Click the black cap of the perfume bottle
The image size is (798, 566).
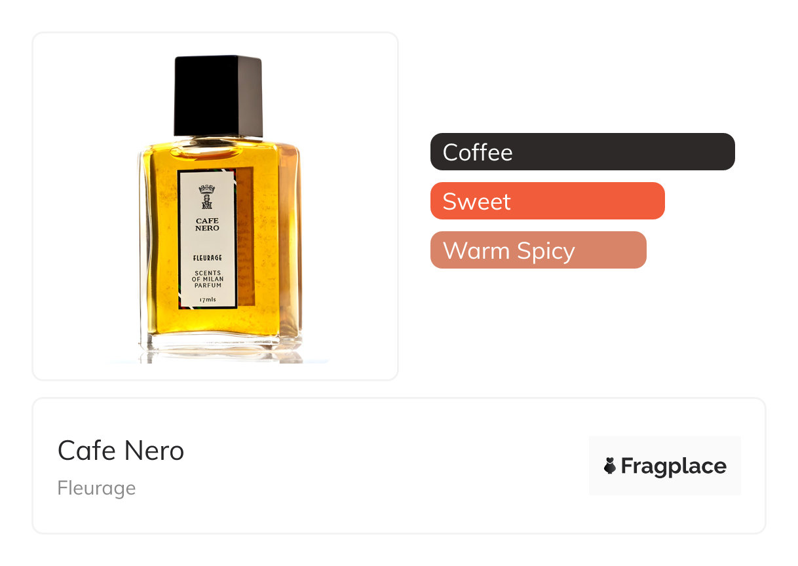point(218,96)
